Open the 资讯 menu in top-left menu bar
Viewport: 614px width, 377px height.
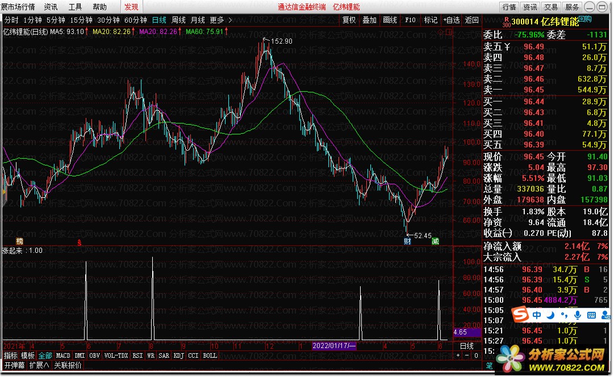51,7
